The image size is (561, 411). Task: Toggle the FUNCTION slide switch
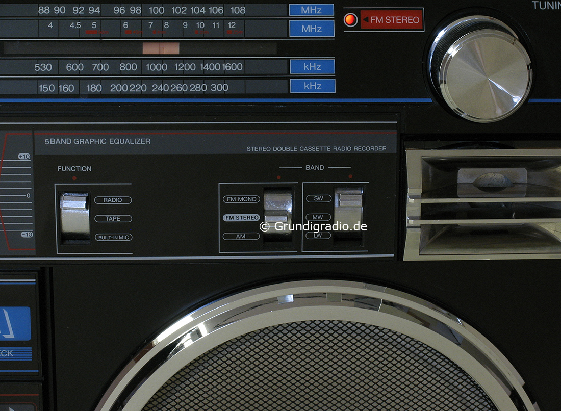[74, 216]
